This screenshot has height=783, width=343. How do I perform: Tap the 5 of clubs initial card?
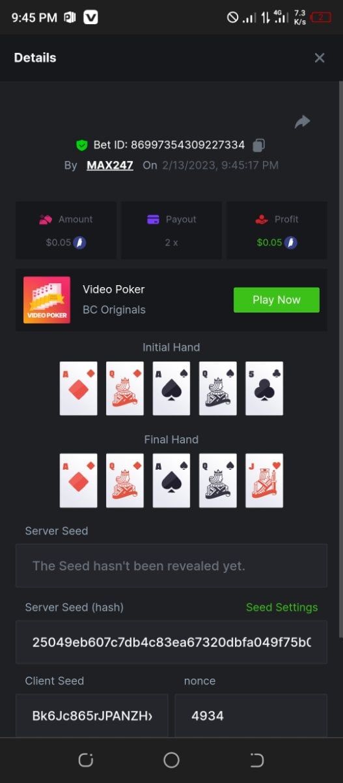coord(264,388)
